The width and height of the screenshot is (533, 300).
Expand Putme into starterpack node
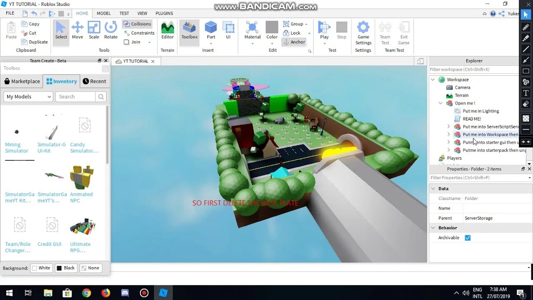448,150
